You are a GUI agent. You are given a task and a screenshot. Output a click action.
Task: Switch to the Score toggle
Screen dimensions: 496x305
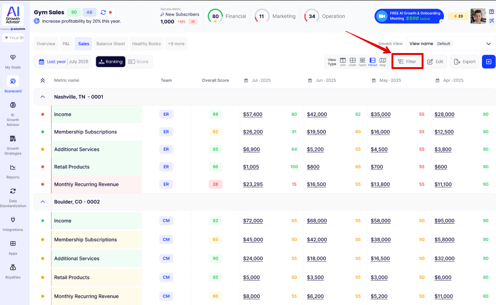[x=139, y=62]
